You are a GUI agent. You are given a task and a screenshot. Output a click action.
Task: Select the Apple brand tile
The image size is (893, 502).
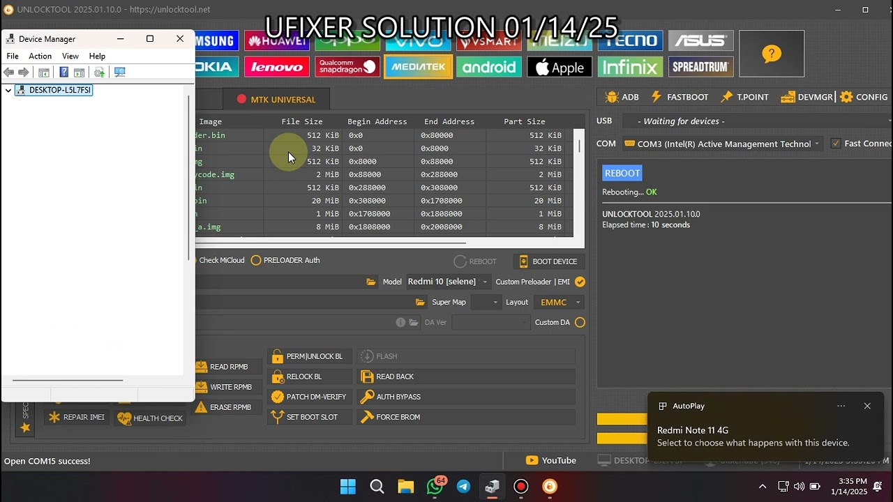pos(560,67)
